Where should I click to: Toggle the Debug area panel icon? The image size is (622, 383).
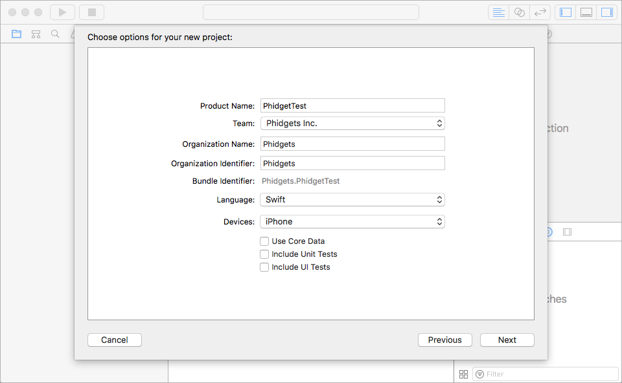(x=586, y=12)
